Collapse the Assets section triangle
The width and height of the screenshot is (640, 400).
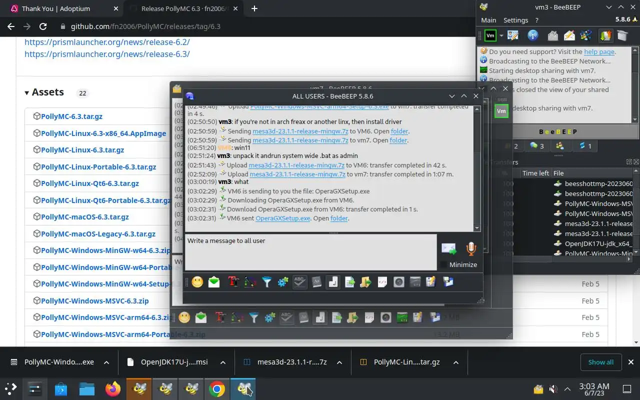point(27,92)
